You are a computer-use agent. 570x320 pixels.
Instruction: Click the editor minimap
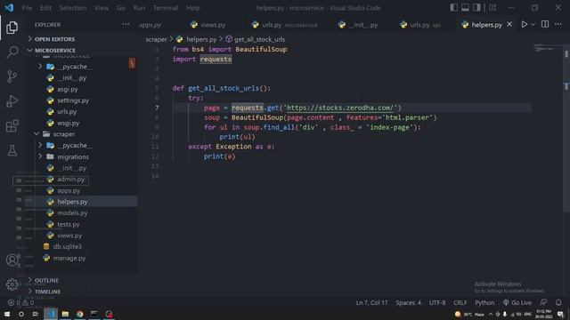coord(548,49)
